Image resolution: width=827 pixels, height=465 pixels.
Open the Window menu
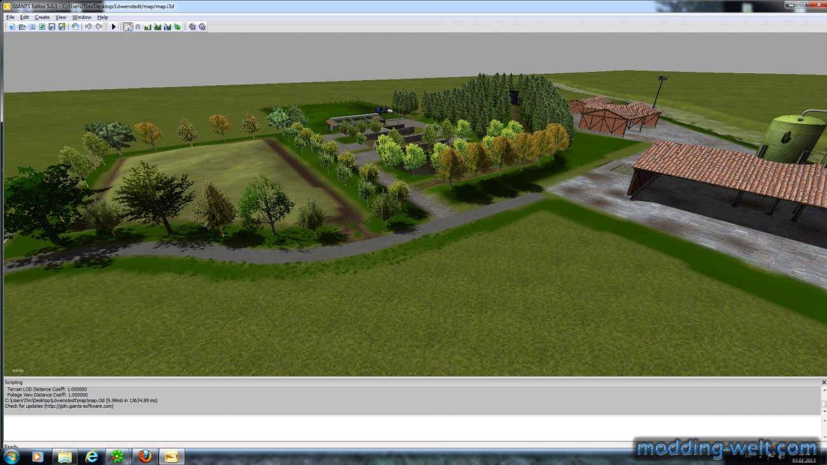81,17
